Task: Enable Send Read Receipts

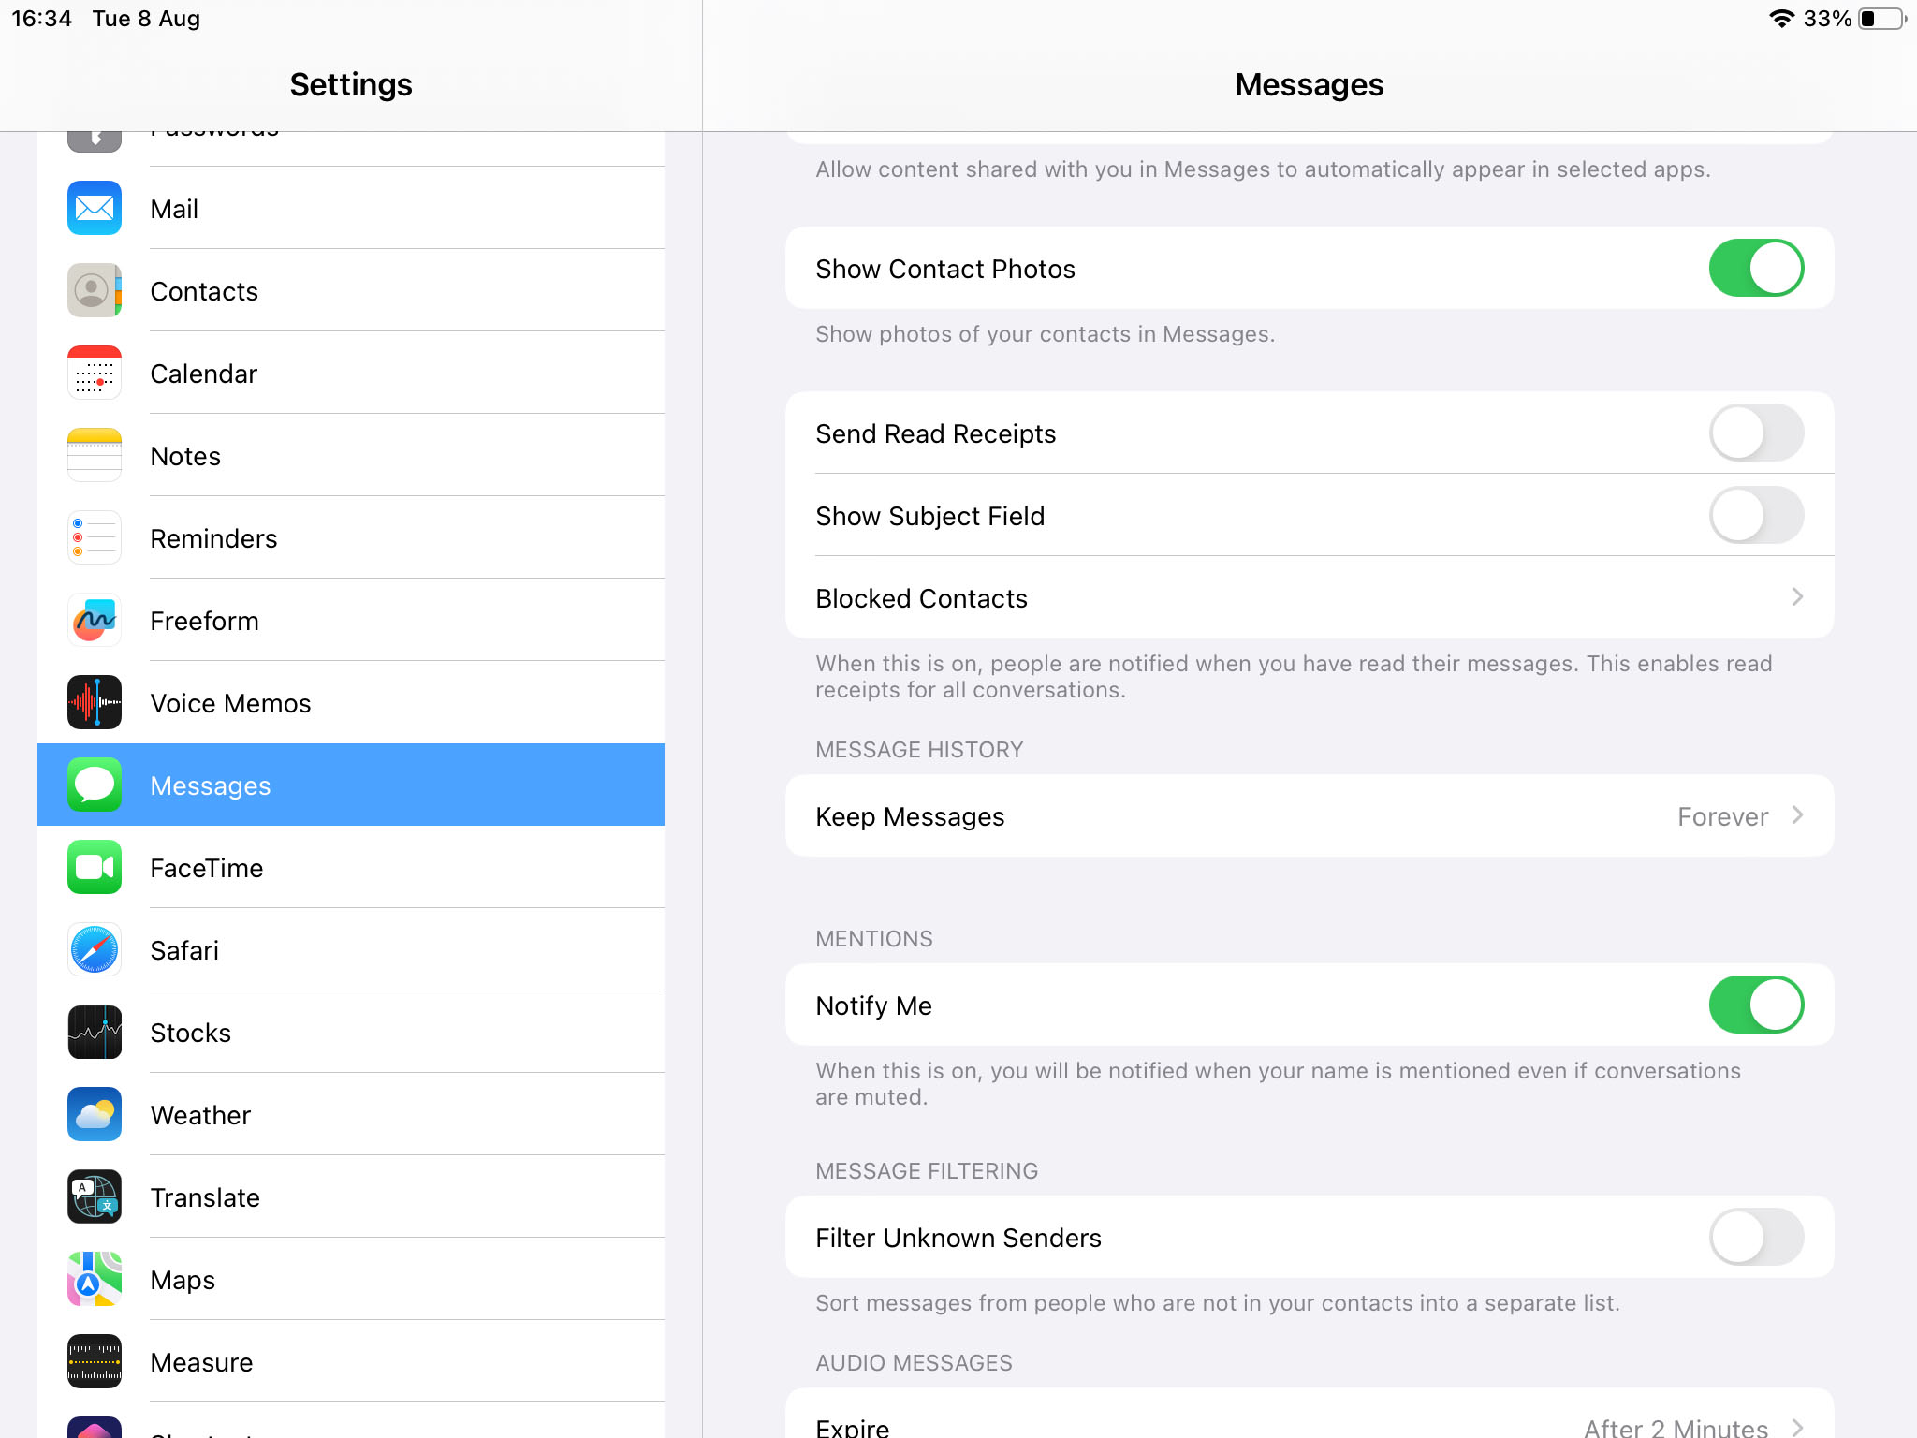Action: (x=1756, y=433)
